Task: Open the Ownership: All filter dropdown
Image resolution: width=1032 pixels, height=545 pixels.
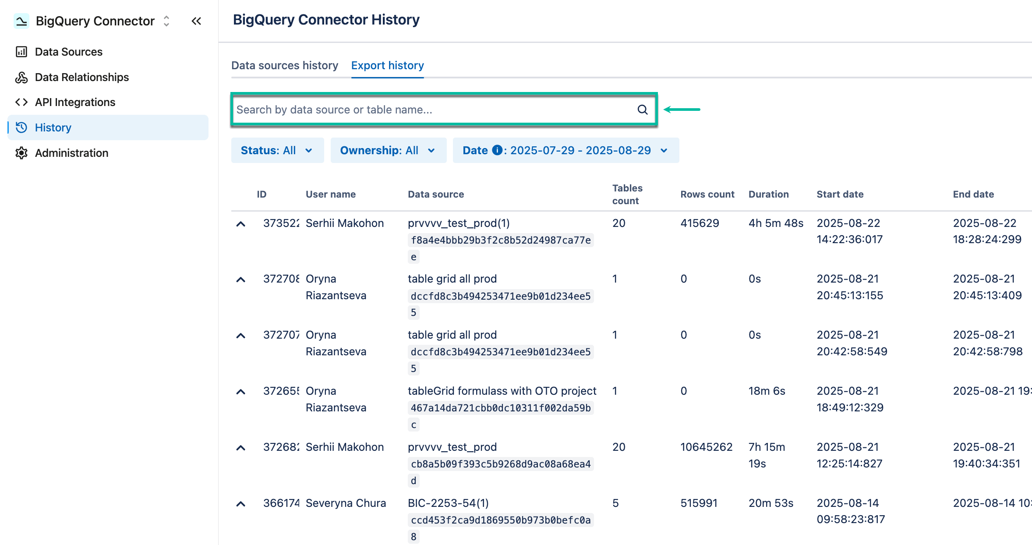Action: pyautogui.click(x=388, y=150)
